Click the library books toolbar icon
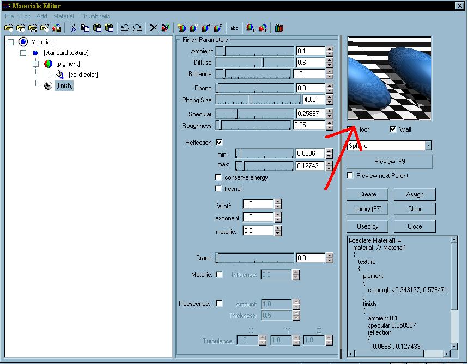468x364 pixels. click(x=279, y=28)
